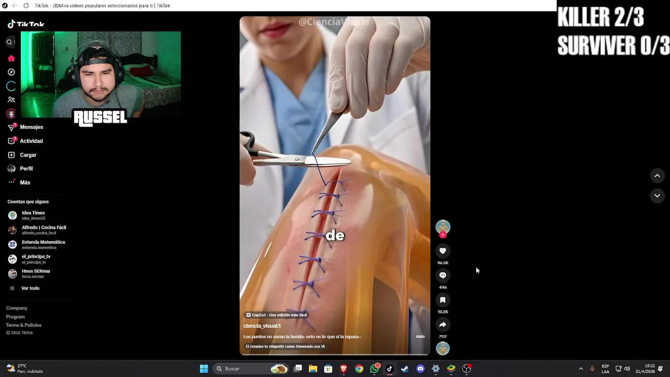Open Microsoft Store from taskbar
The image size is (670, 377).
pyautogui.click(x=328, y=369)
